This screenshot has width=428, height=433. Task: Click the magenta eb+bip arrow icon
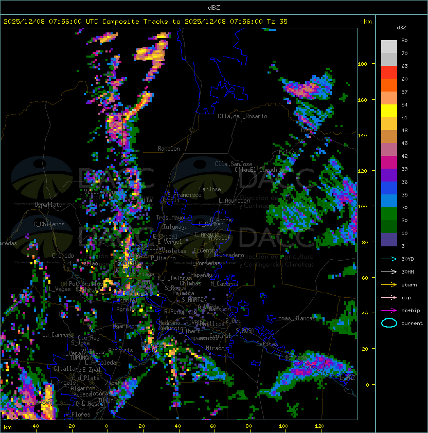click(x=389, y=311)
